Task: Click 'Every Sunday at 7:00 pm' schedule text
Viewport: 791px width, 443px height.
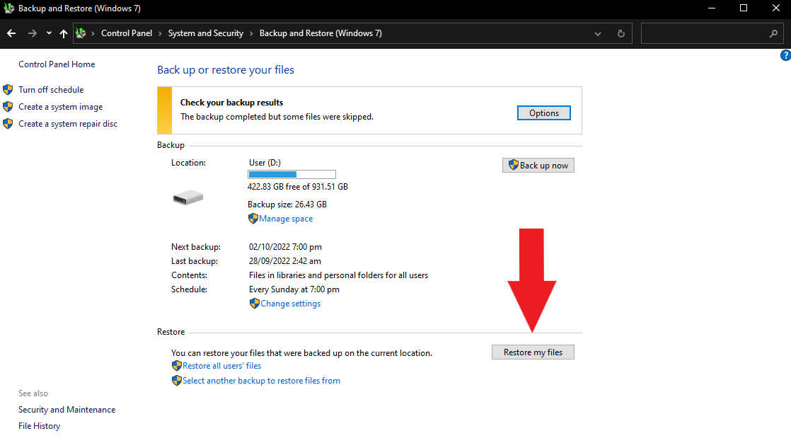Action: click(294, 289)
